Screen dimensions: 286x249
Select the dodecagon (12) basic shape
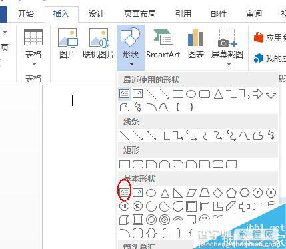point(137,206)
